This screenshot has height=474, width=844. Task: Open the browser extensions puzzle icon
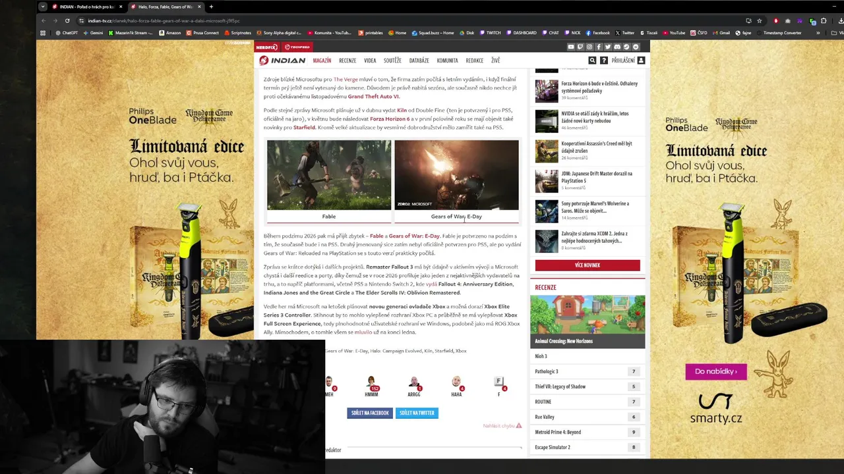(x=824, y=20)
